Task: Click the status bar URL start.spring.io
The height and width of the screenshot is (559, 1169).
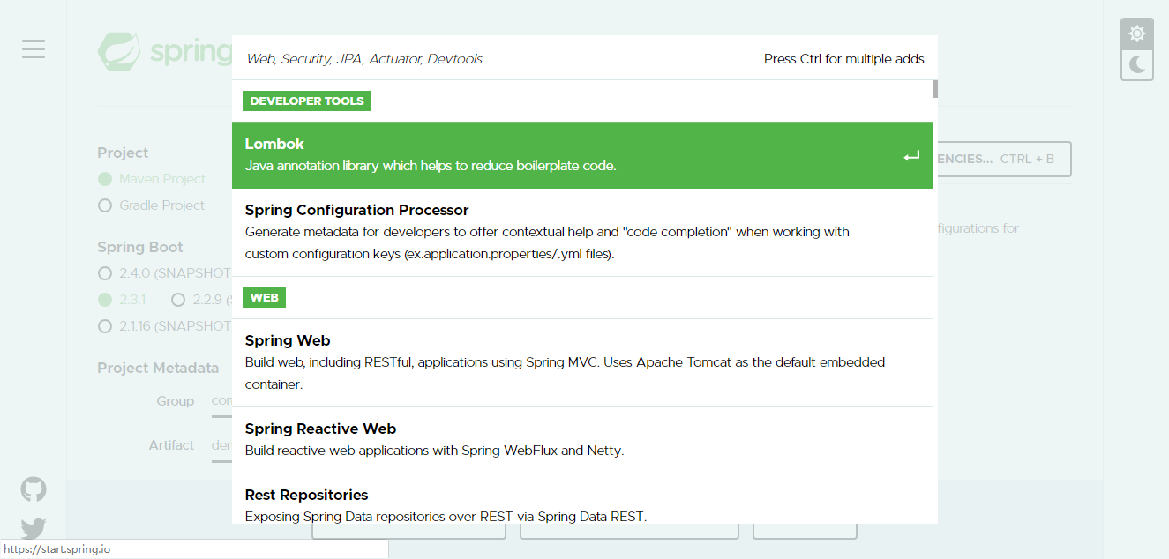Action: click(57, 549)
